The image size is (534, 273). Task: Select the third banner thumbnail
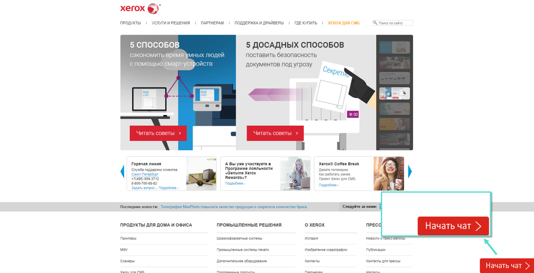394,78
